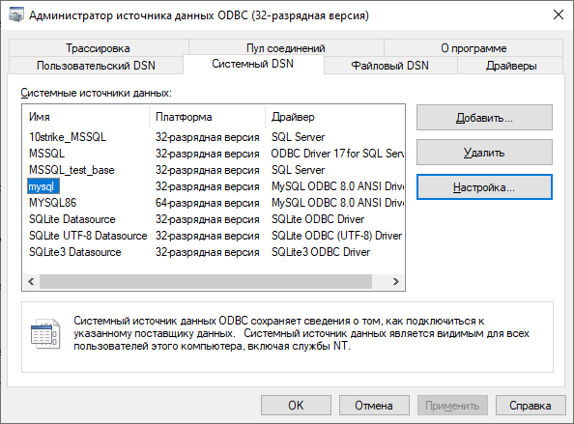Click the right scroll arrow in list

396,281
